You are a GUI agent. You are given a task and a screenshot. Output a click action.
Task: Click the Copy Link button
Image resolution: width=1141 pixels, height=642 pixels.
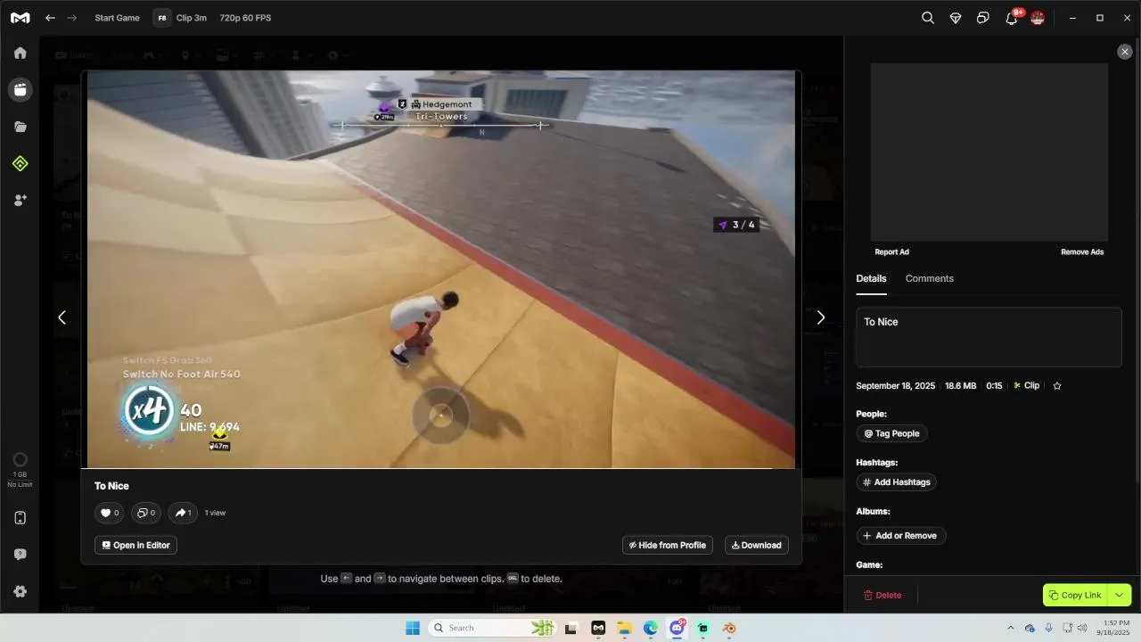tap(1076, 595)
